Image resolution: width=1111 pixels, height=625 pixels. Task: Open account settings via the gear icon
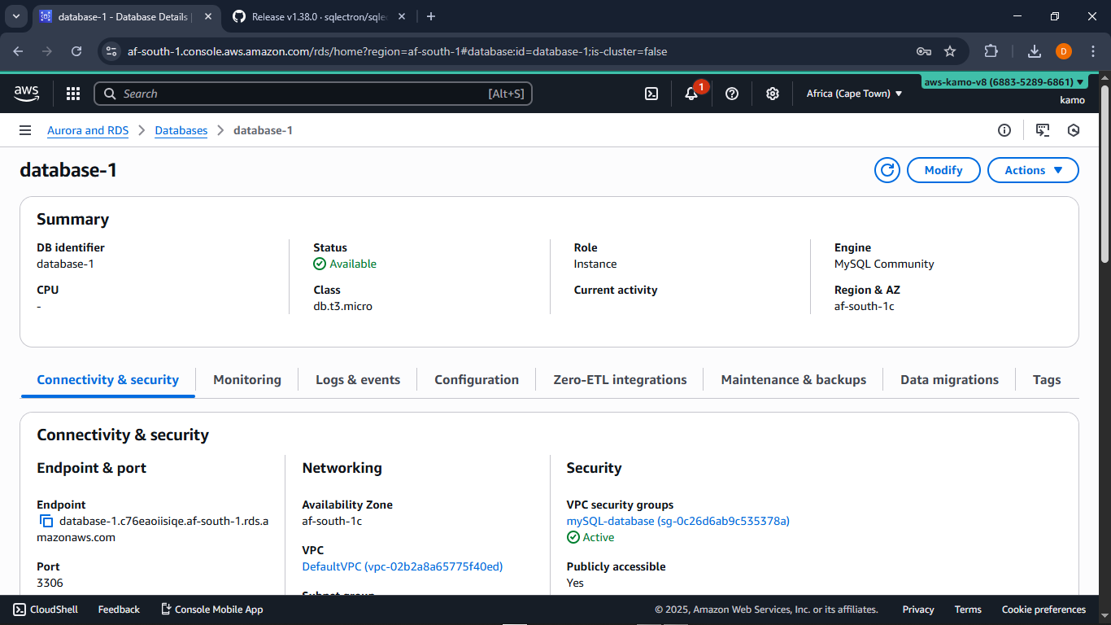coord(772,94)
